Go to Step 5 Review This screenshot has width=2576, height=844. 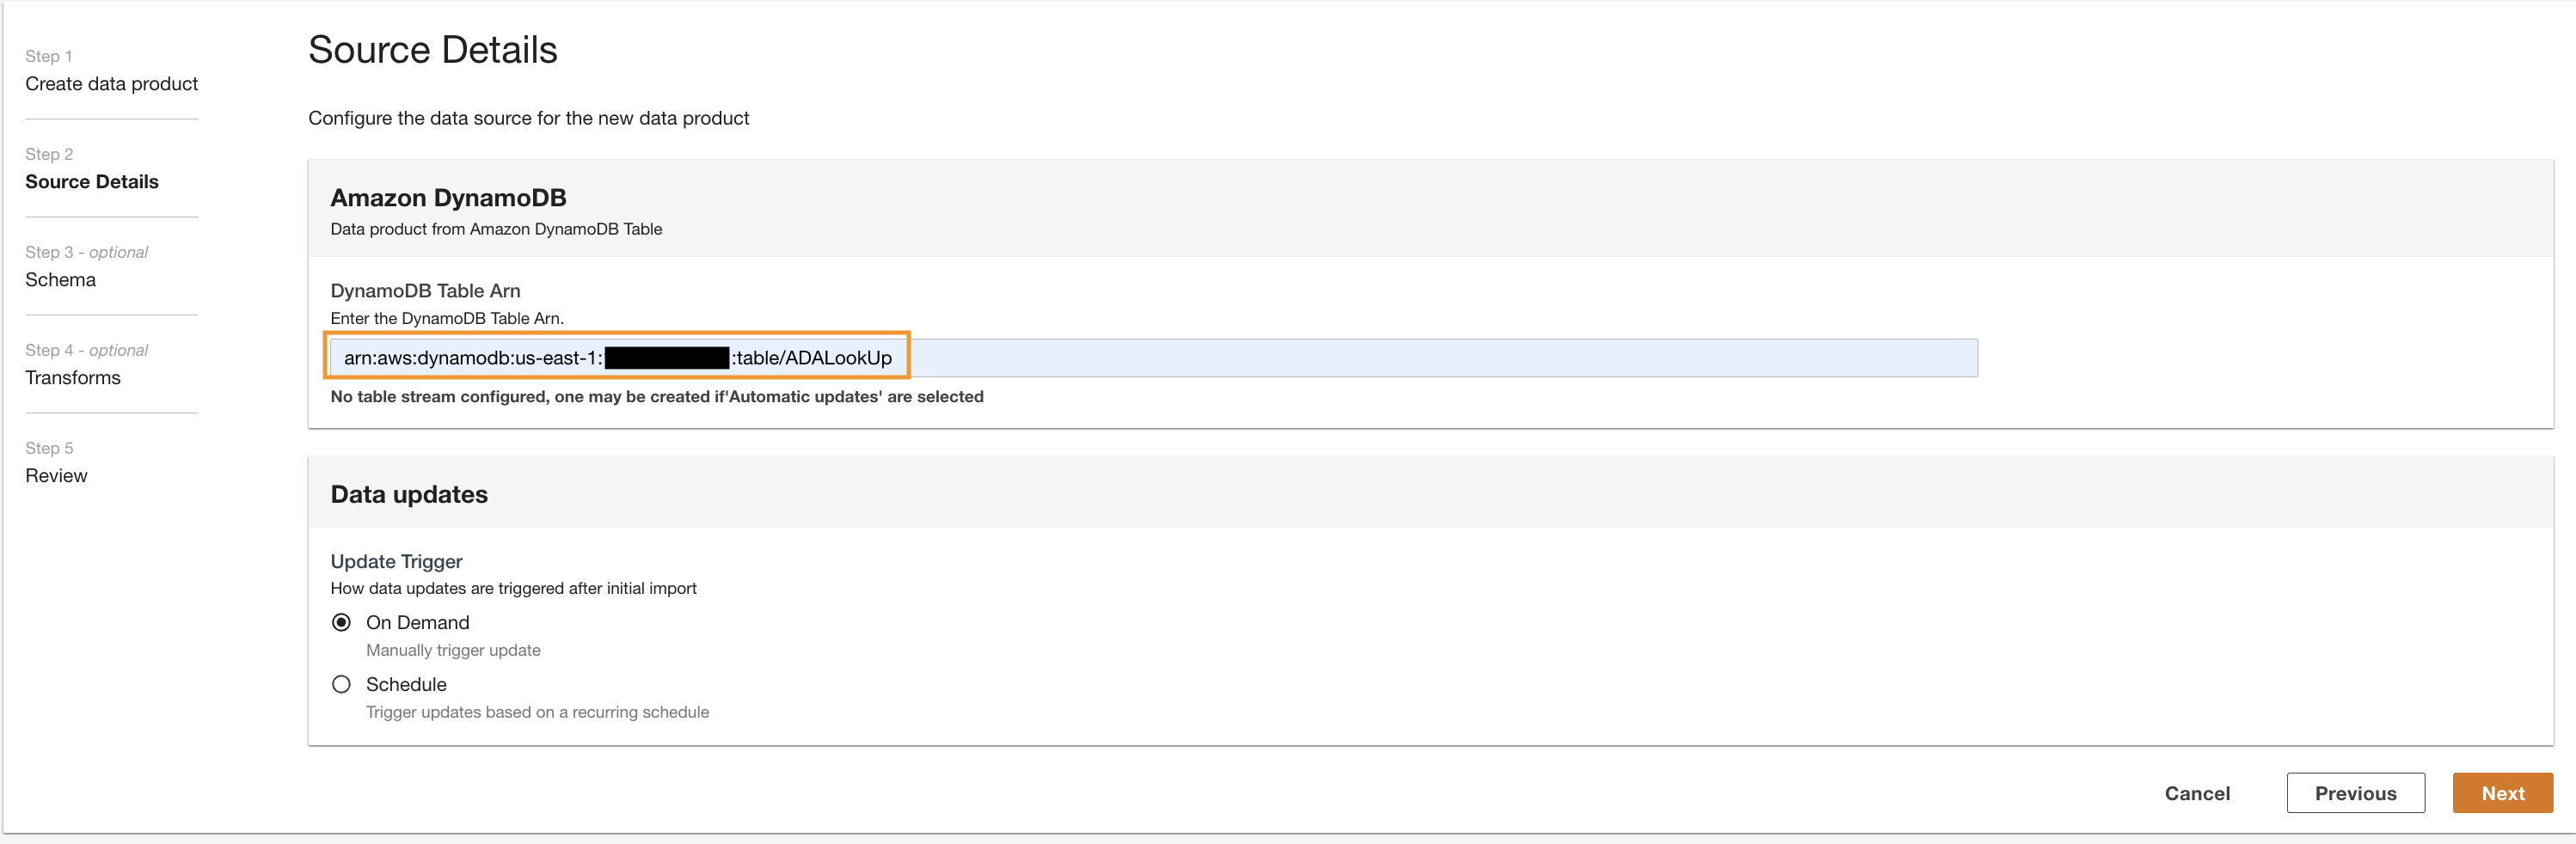(56, 476)
